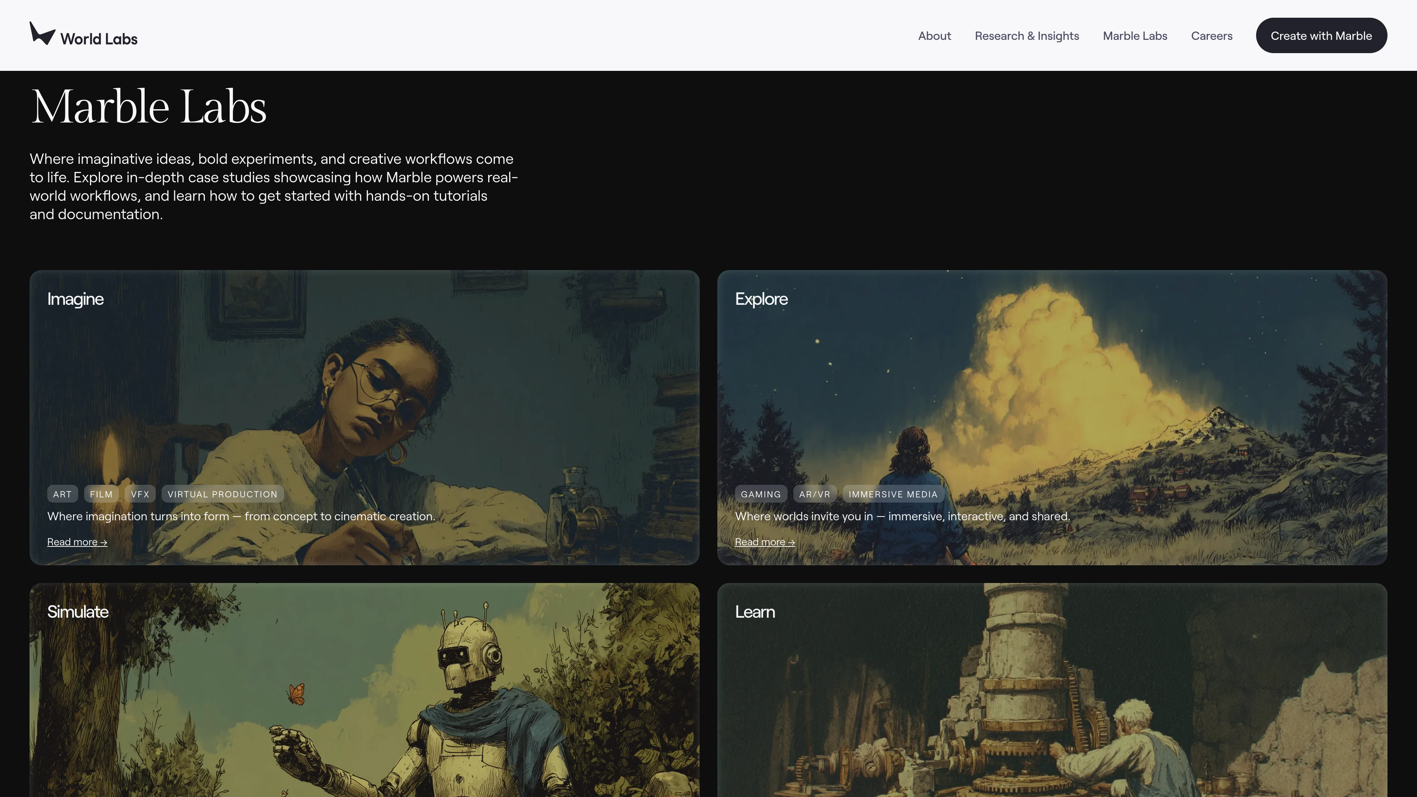This screenshot has width=1417, height=797.
Task: Click the AR/VR tag chip
Action: (814, 494)
